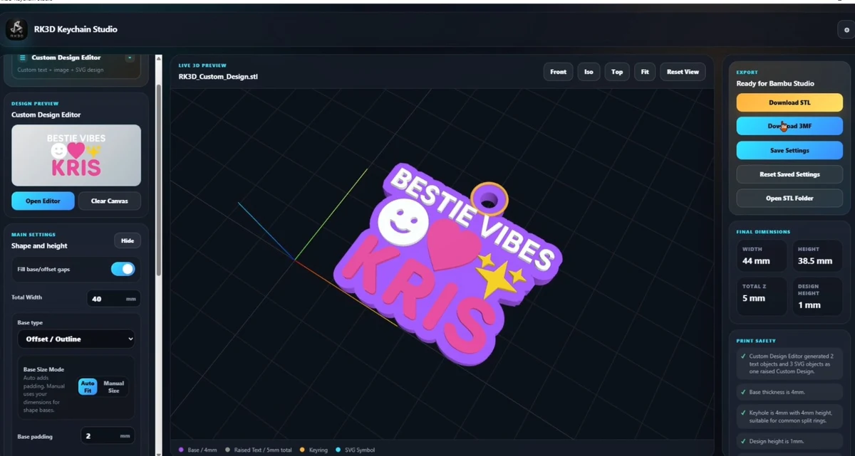Click the checkmark beside Keyhole note
The height and width of the screenshot is (456, 855).
tap(743, 412)
